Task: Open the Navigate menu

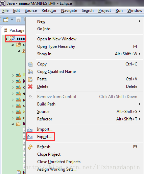Action: tap(69, 11)
